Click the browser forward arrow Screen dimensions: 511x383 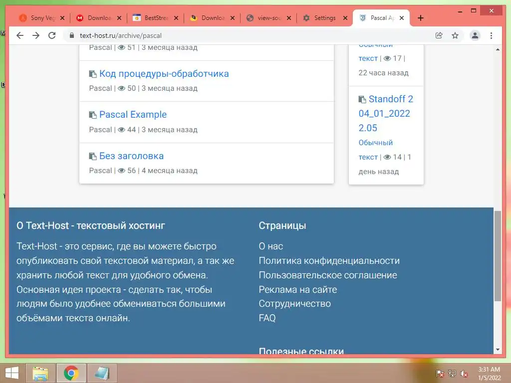36,35
